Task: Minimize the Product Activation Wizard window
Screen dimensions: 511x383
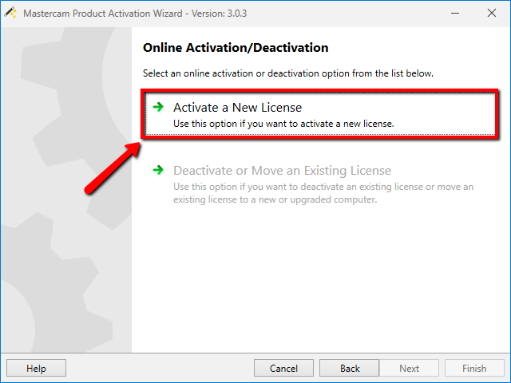Action: click(455, 13)
